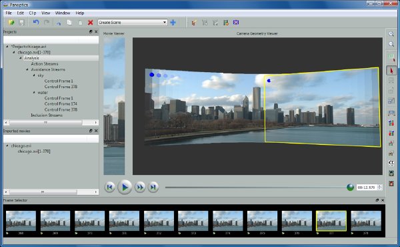Click the green playback slider knob

tap(350, 187)
